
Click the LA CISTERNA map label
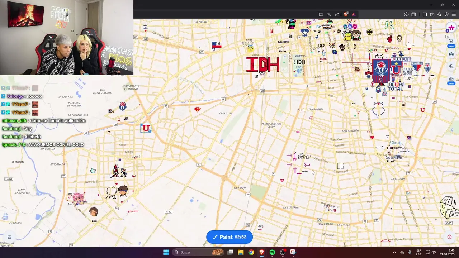290,207
